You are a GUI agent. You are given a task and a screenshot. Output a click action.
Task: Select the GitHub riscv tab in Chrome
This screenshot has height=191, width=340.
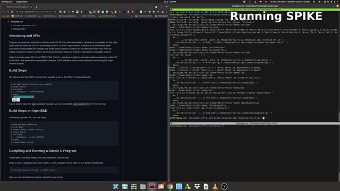18,7
